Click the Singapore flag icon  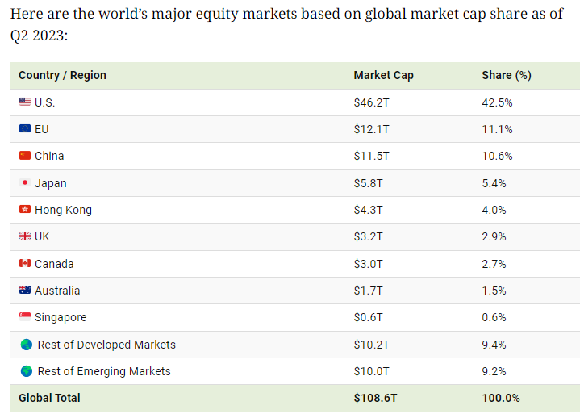(x=25, y=317)
